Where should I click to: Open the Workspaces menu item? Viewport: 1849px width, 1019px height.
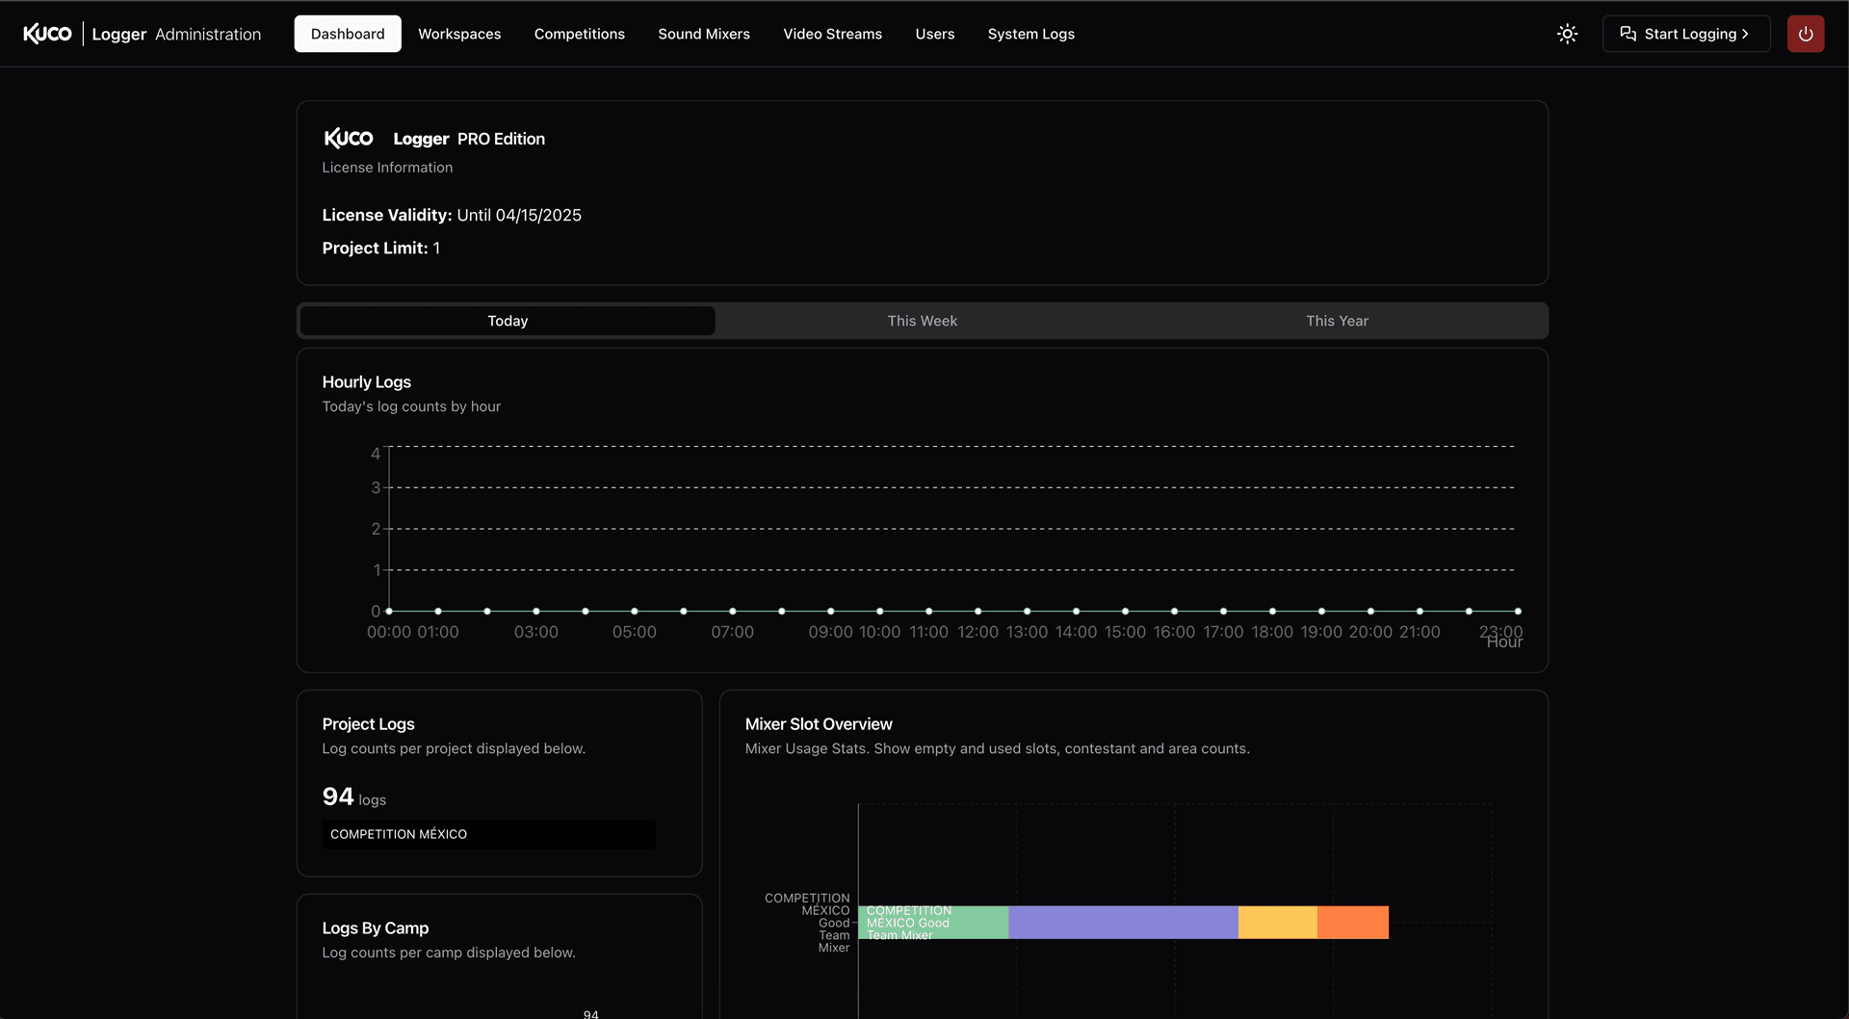click(x=458, y=34)
